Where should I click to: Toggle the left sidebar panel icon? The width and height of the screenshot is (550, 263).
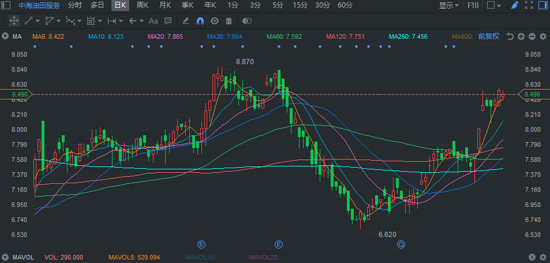tap(6, 5)
